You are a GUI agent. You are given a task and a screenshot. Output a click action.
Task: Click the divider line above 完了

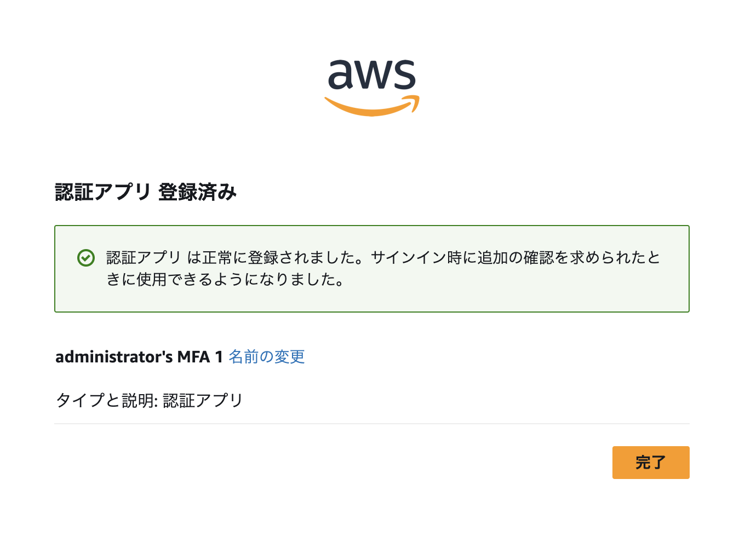372,424
